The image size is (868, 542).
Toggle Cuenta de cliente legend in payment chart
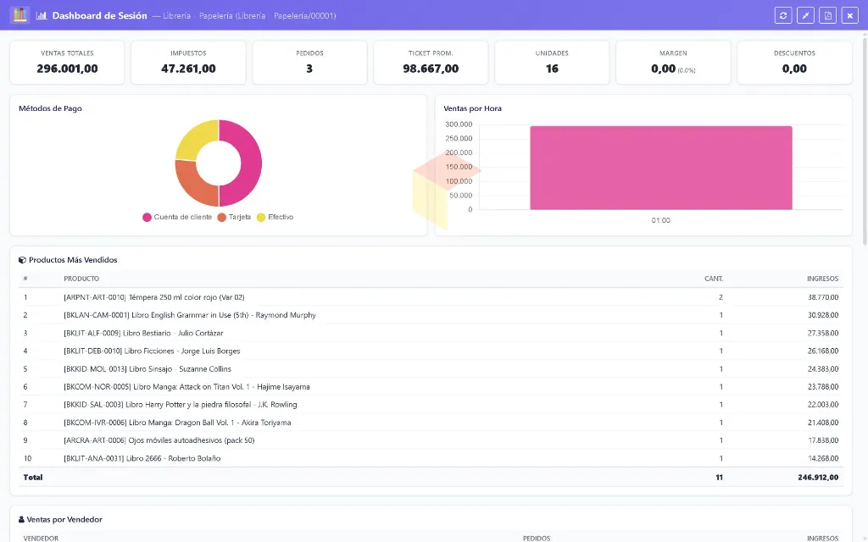[177, 218]
